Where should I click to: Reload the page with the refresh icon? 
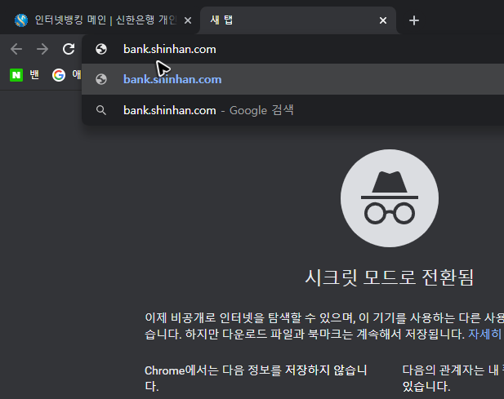(69, 49)
